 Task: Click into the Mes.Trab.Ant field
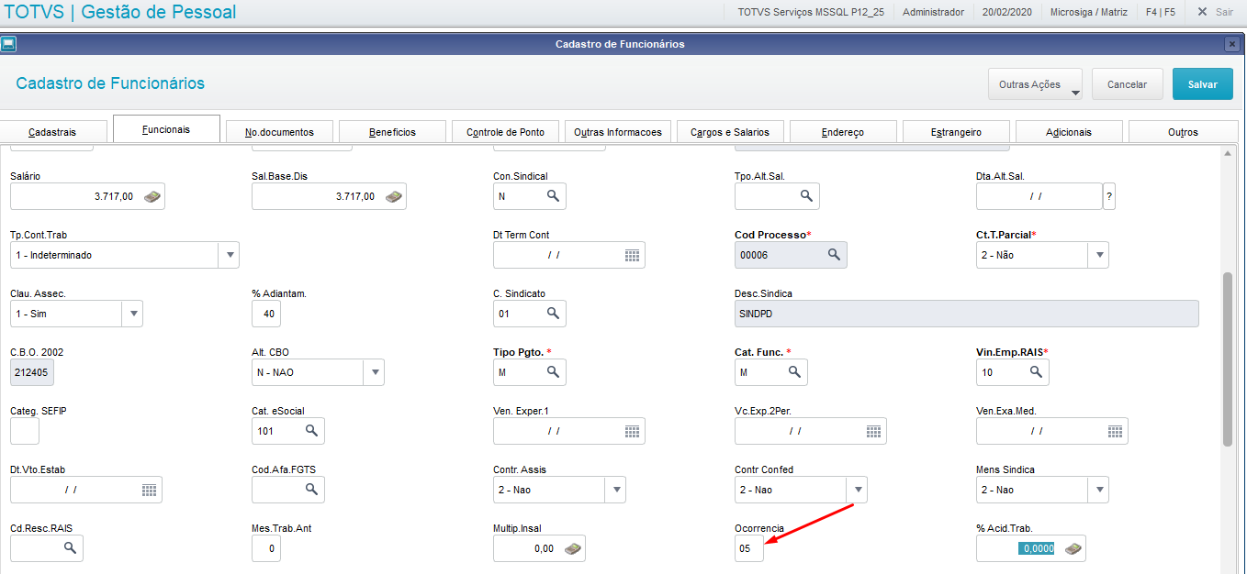pyautogui.click(x=266, y=548)
